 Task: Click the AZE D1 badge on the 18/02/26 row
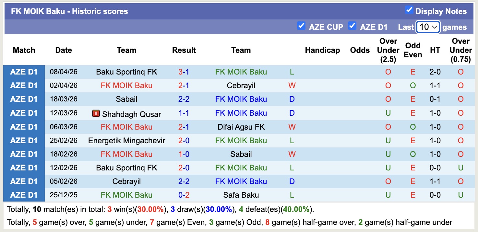pyautogui.click(x=24, y=154)
